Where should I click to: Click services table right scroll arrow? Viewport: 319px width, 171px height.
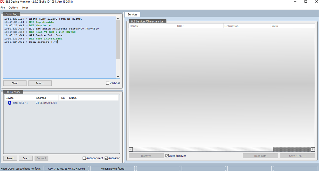tap(313, 149)
